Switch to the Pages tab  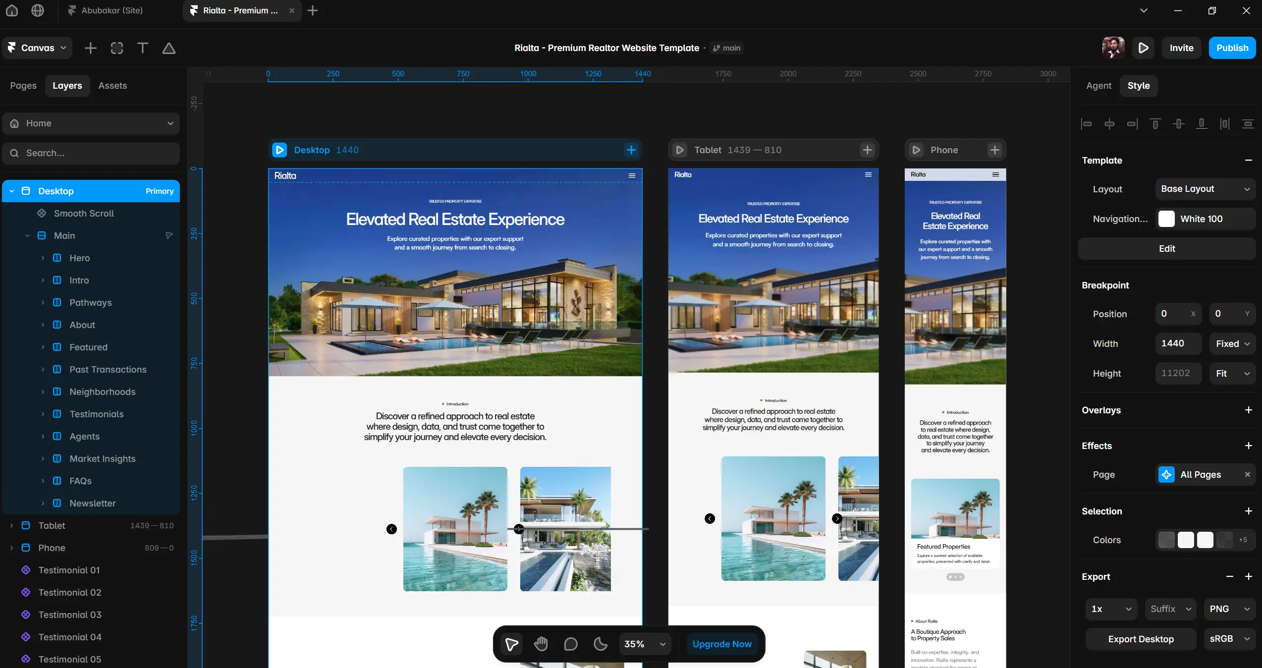[23, 86]
